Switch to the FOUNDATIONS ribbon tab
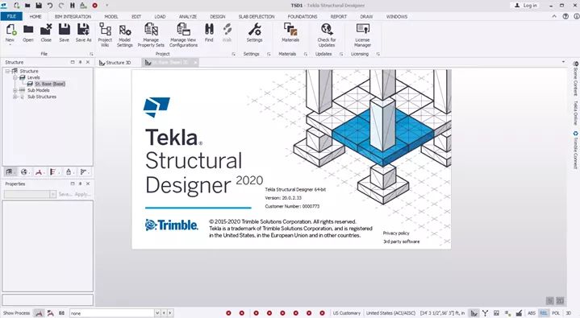 click(x=303, y=17)
